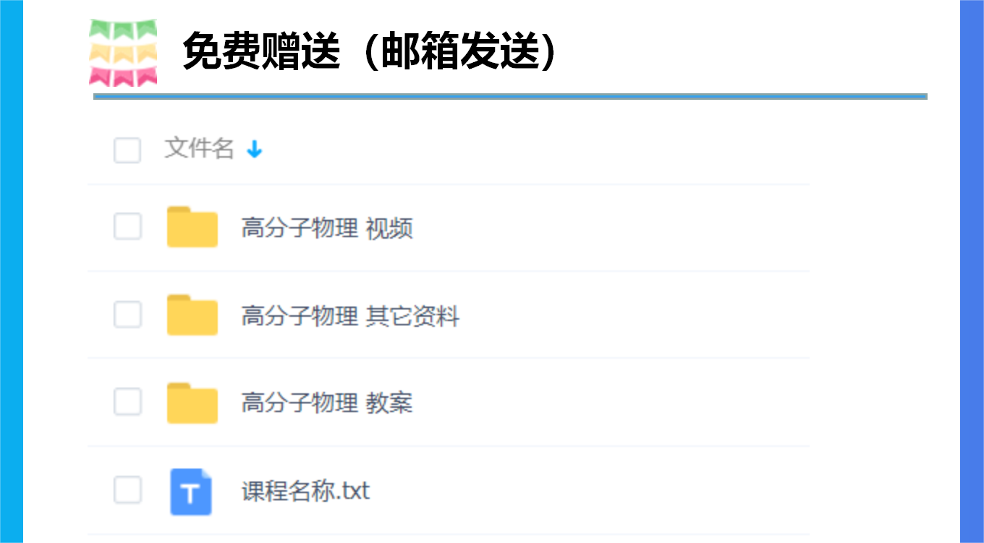Click the dark blue strip on right edge
Image resolution: width=984 pixels, height=543 pixels.
coord(972,271)
